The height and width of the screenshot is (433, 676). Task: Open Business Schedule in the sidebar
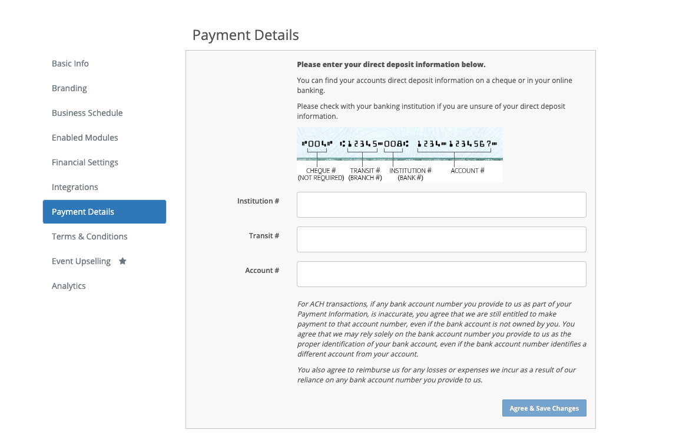[87, 113]
